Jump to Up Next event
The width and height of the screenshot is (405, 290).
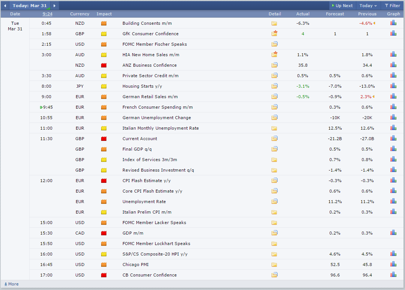pyautogui.click(x=342, y=6)
